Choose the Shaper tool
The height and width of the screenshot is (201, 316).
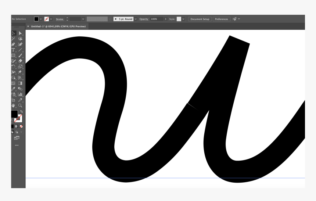point(14,61)
